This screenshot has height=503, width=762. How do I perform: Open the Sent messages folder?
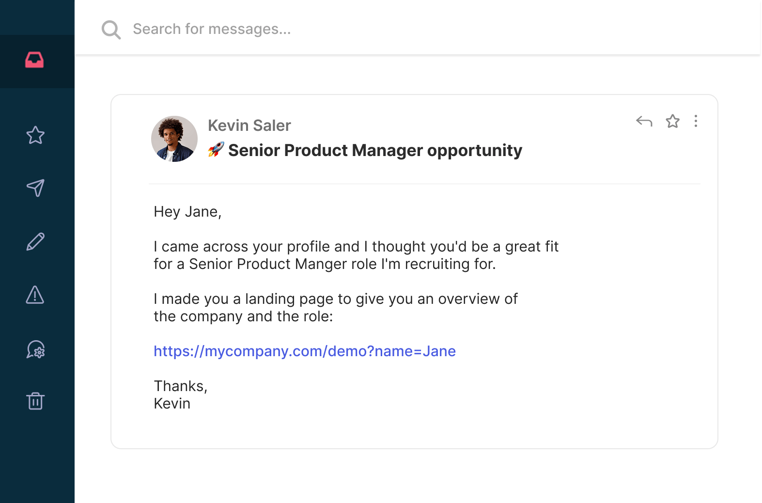tap(36, 189)
